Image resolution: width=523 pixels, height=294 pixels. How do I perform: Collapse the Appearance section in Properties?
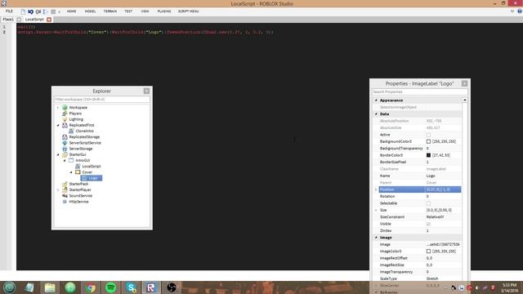coord(376,100)
